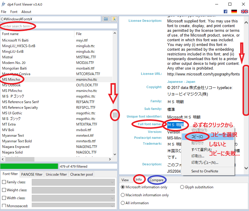Switch language using the German flag
This screenshot has width=249, height=211.
coord(234,11)
